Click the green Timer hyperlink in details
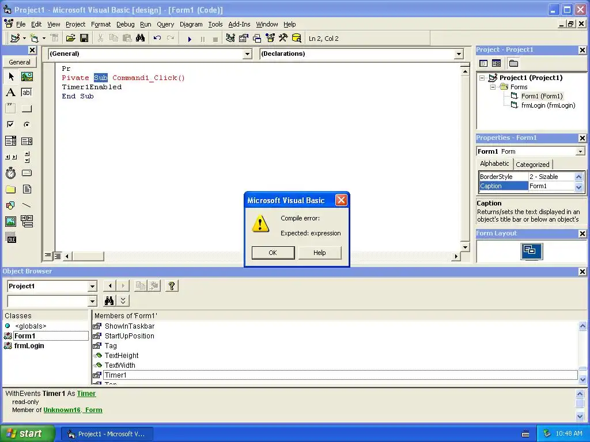The height and width of the screenshot is (442, 590). 86,394
